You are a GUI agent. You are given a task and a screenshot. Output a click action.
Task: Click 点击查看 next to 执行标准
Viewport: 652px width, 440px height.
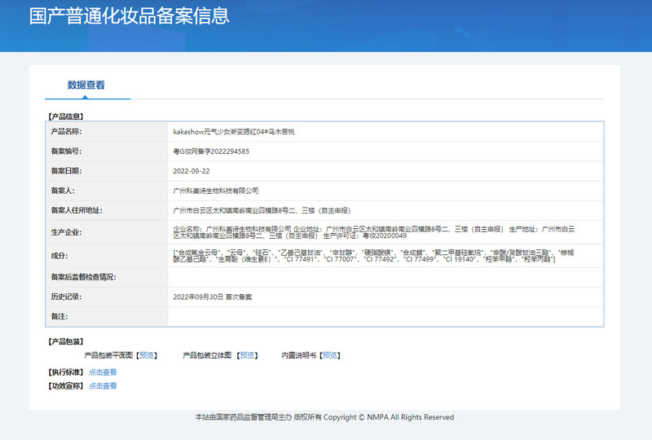pyautogui.click(x=103, y=372)
